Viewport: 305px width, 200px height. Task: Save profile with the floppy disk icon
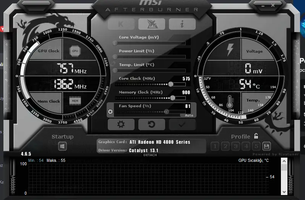click(x=266, y=146)
